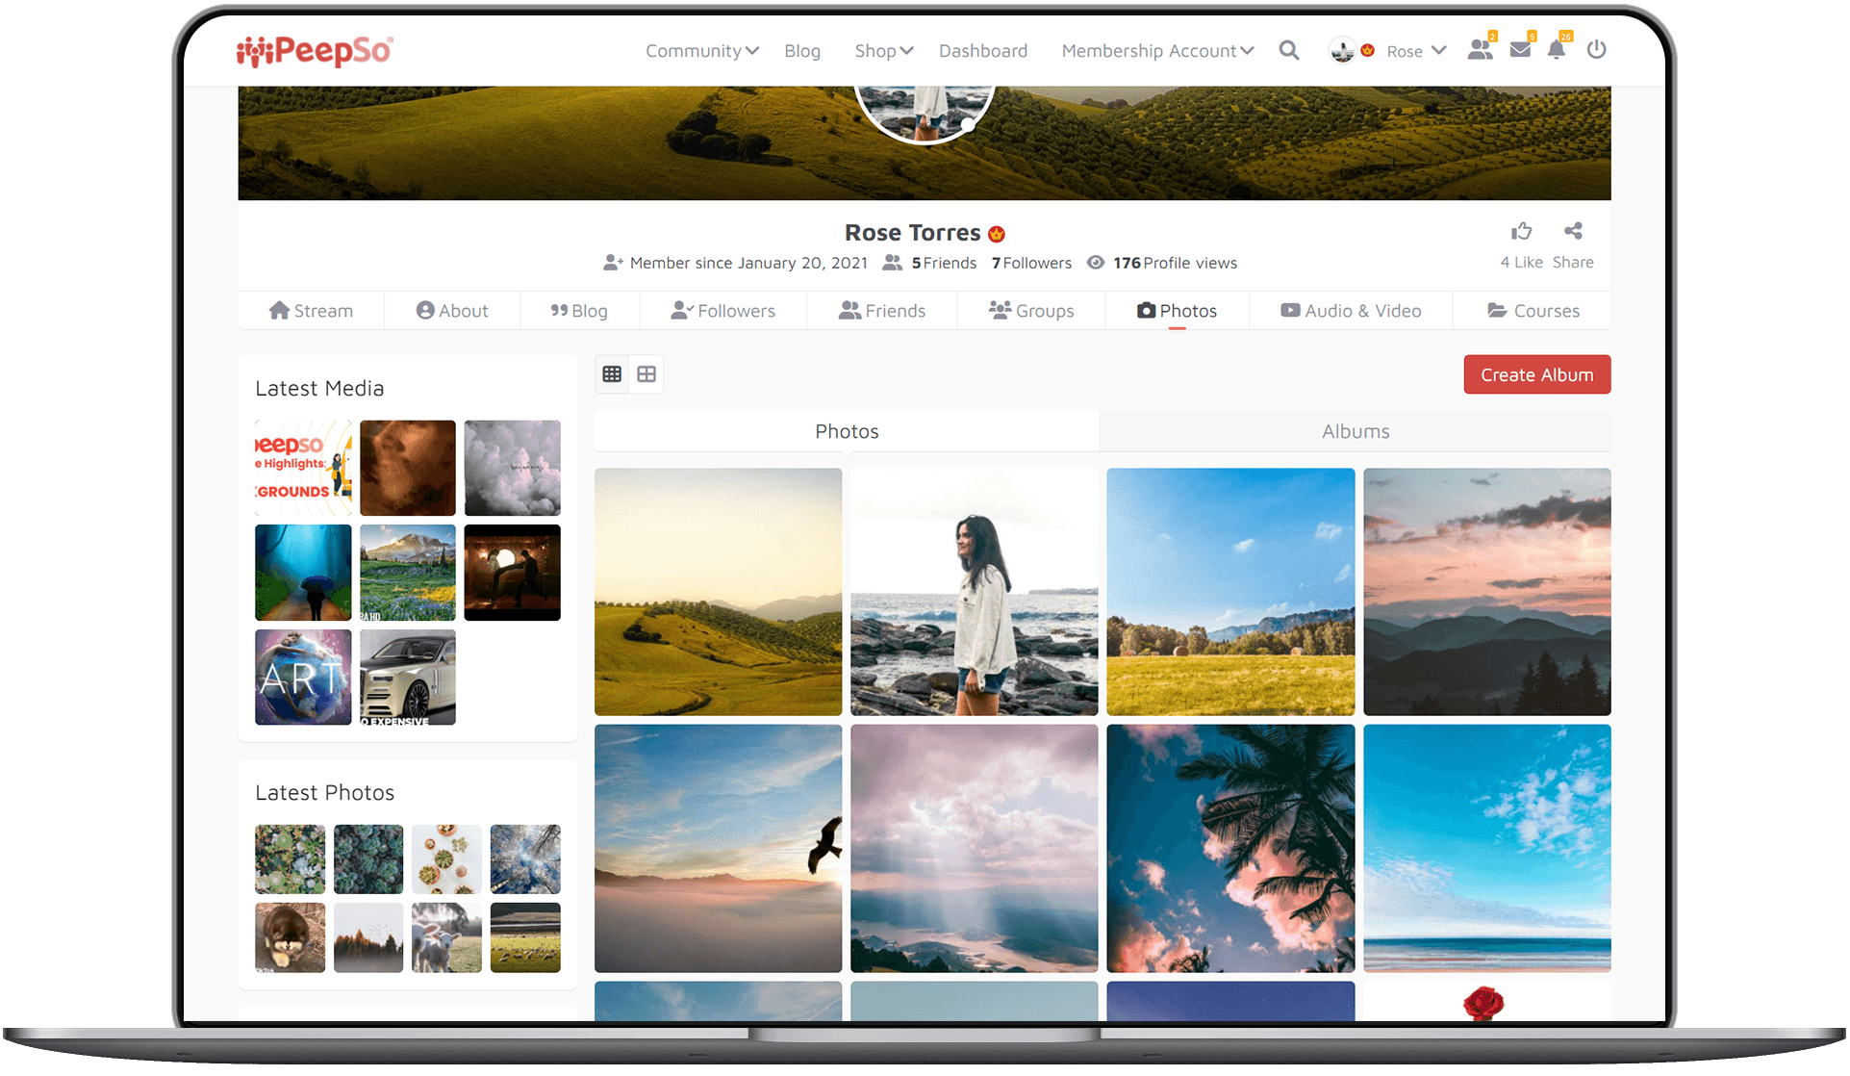Open Latest Photos sheep field thumbnail
The height and width of the screenshot is (1076, 1850).
click(x=525, y=937)
